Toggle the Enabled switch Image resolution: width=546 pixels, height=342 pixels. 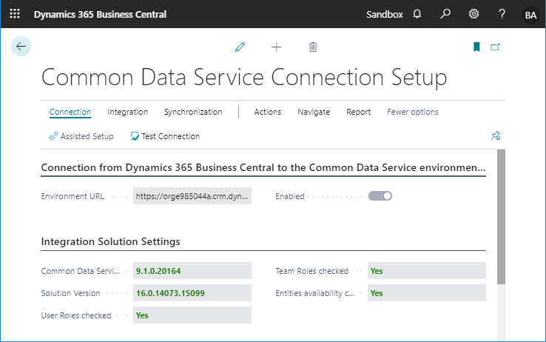tap(380, 196)
